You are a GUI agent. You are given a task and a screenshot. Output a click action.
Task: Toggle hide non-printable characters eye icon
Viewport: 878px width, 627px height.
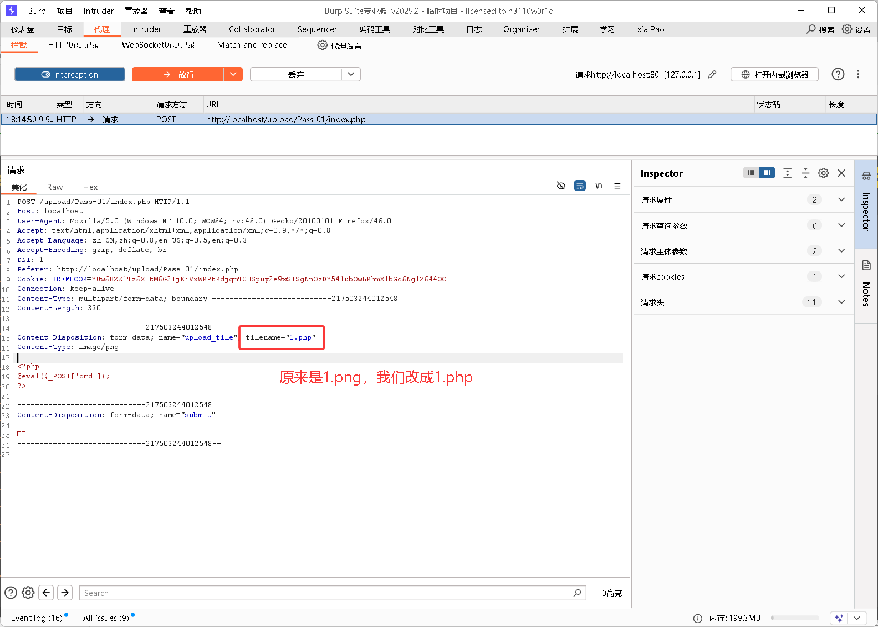[x=561, y=186]
